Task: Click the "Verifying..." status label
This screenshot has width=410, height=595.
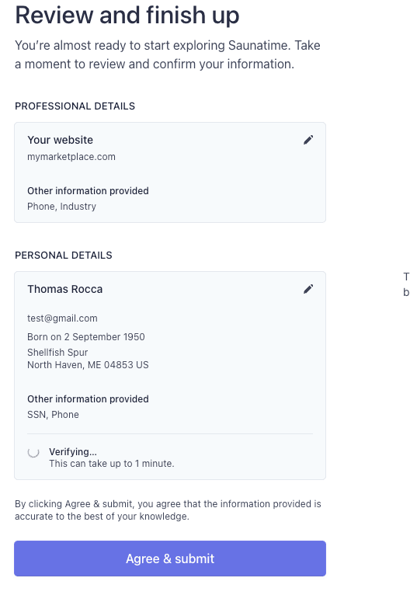Action: click(x=73, y=452)
